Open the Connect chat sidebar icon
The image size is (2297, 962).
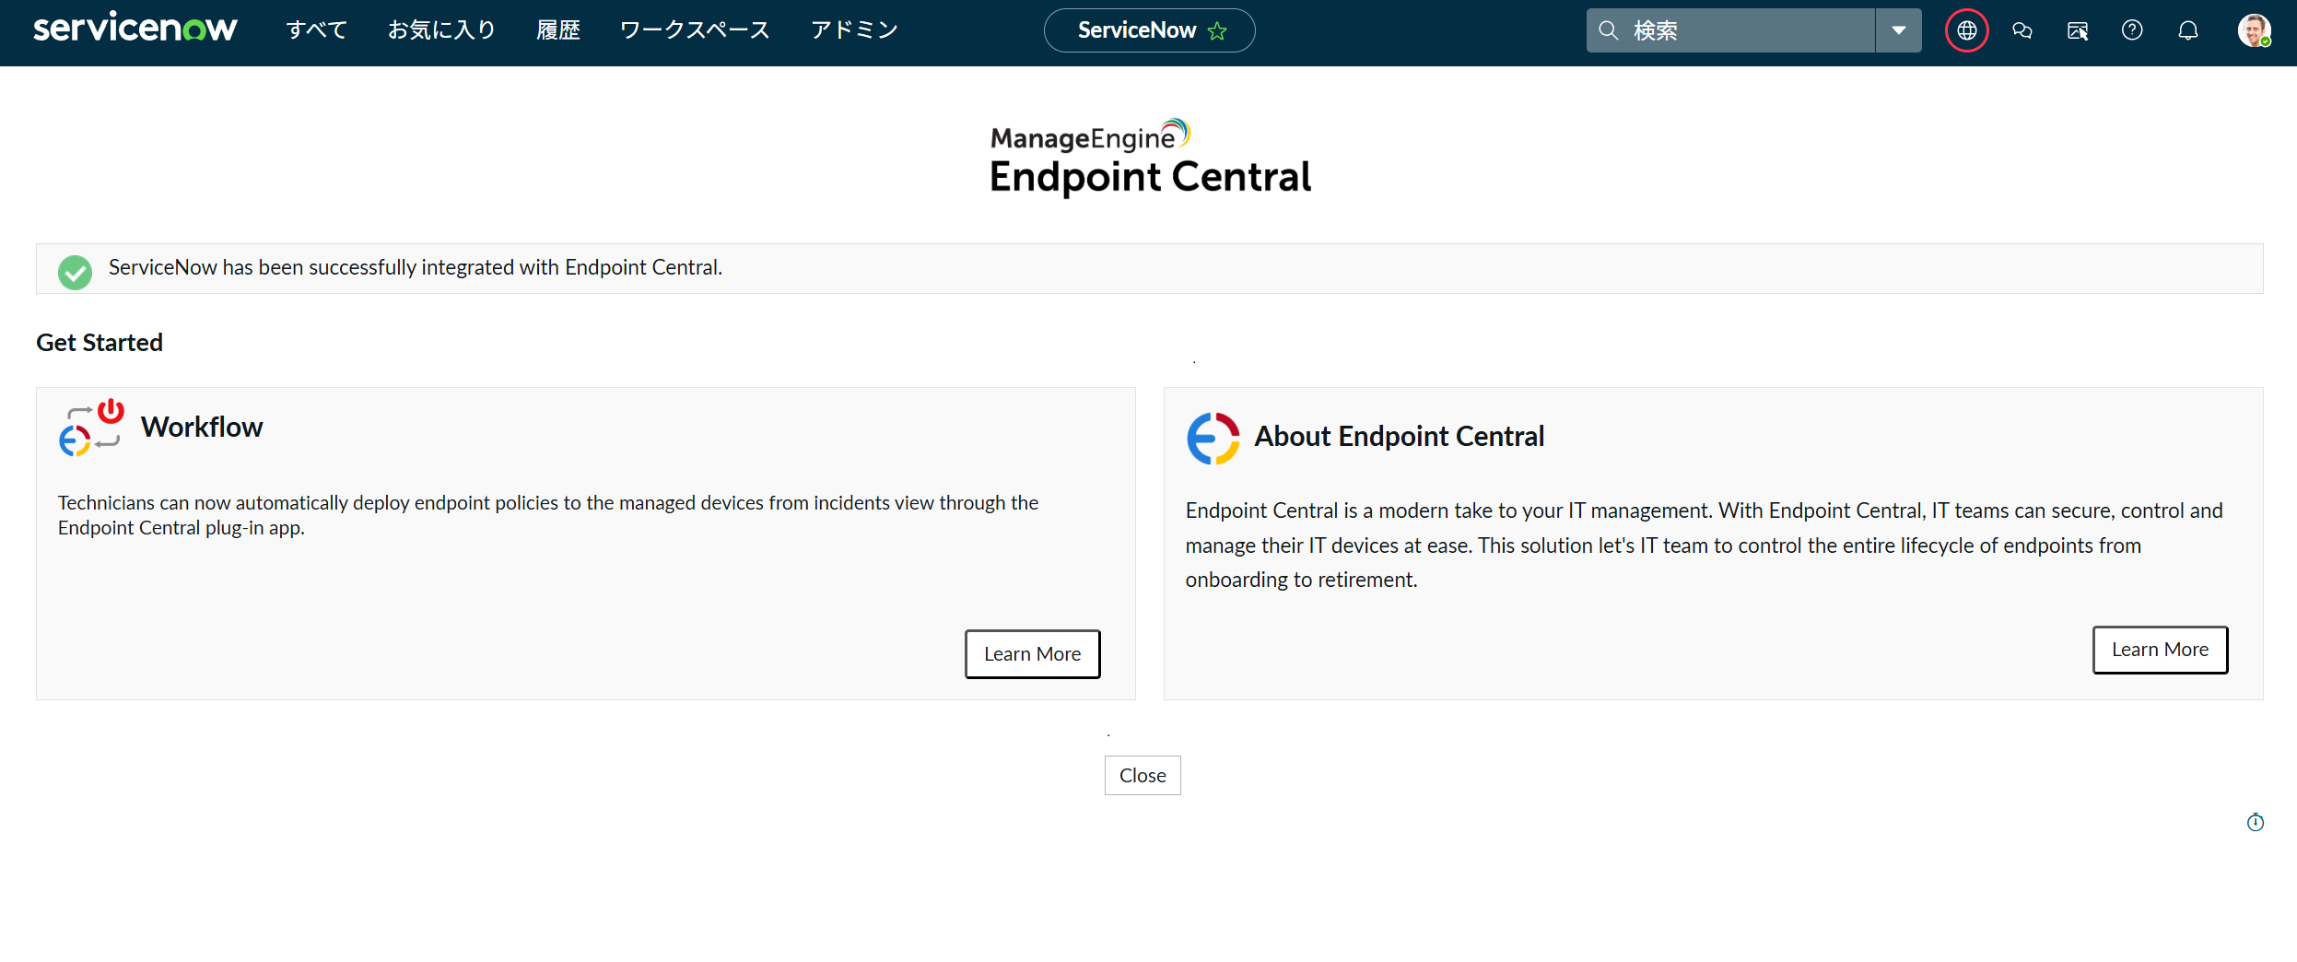pos(2022,30)
